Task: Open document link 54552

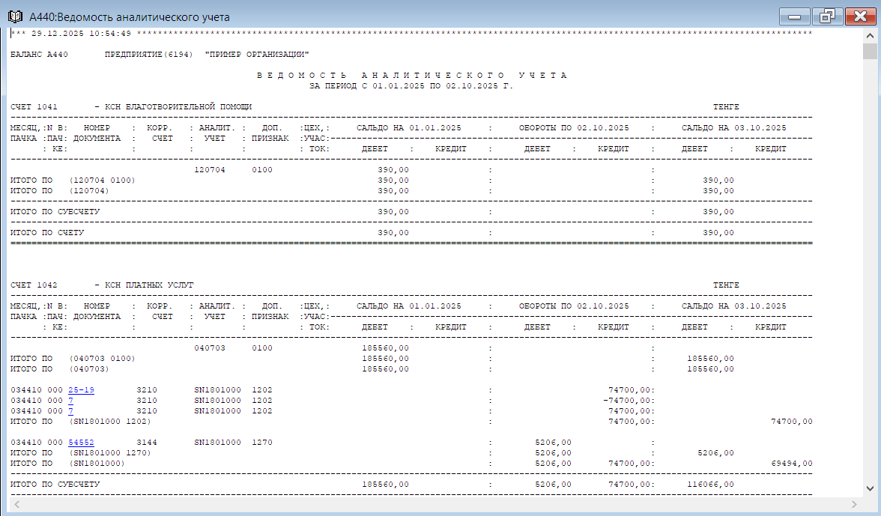Action: coord(81,443)
